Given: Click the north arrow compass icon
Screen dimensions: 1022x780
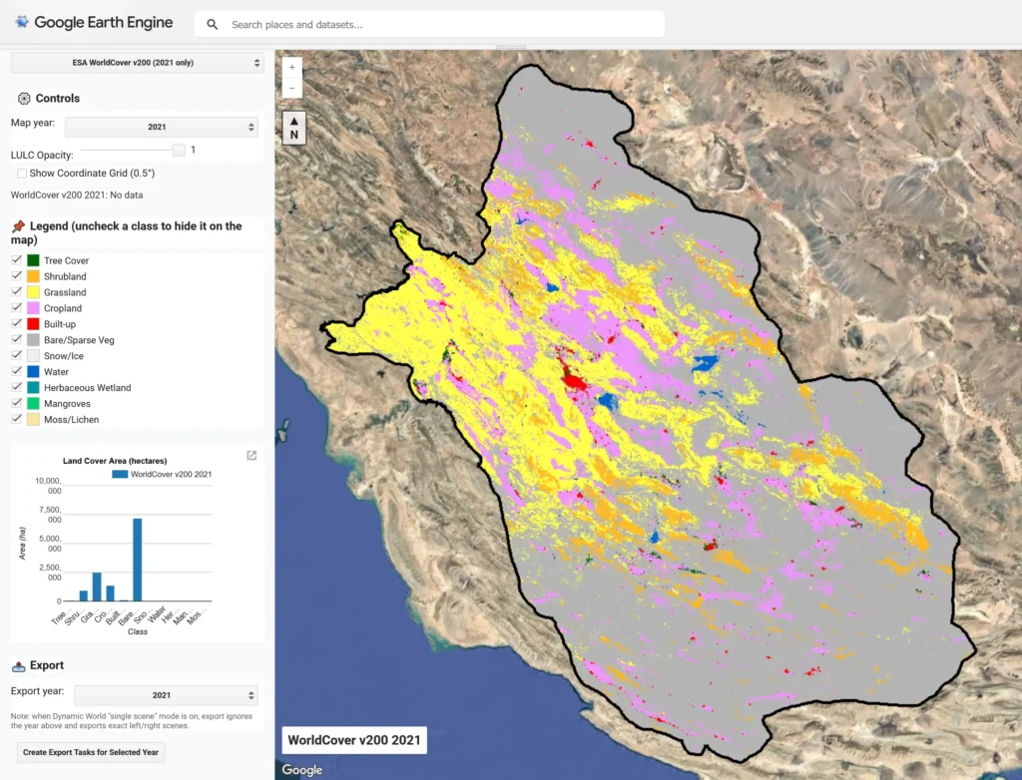Looking at the screenshot, I should click(x=294, y=128).
